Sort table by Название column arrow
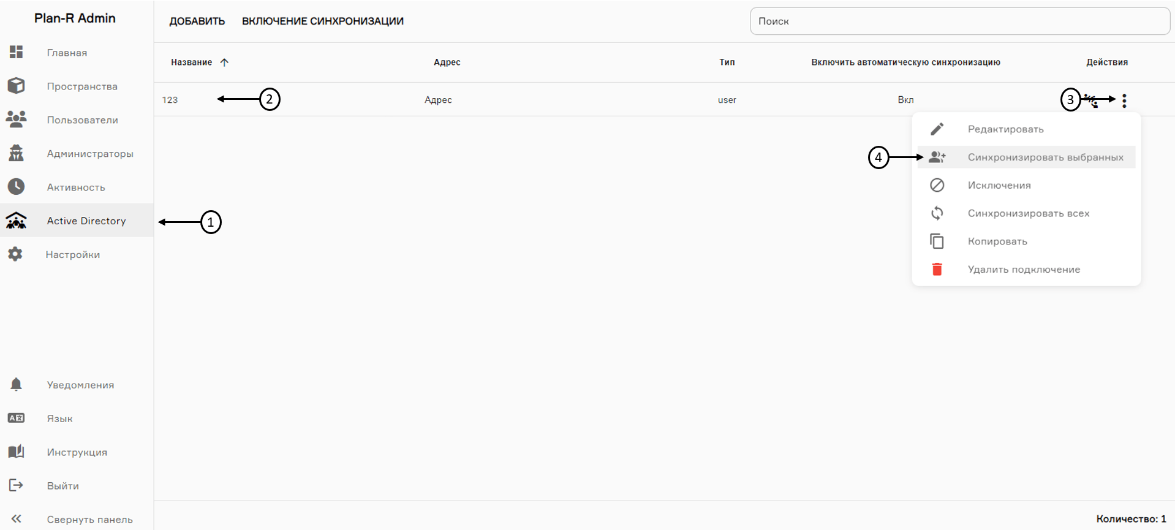Image resolution: width=1175 pixels, height=530 pixels. (224, 62)
